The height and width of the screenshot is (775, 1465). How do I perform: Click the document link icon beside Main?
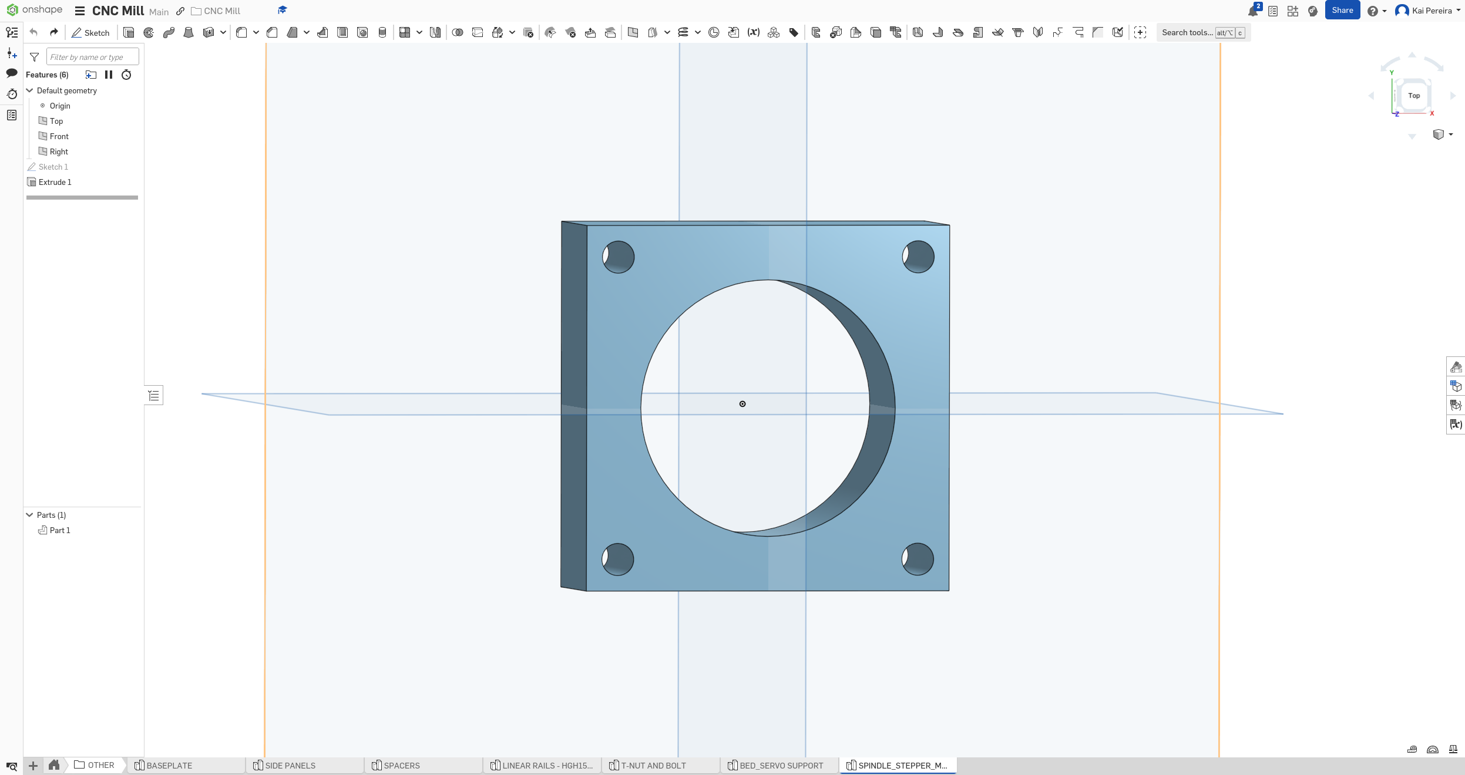click(180, 11)
